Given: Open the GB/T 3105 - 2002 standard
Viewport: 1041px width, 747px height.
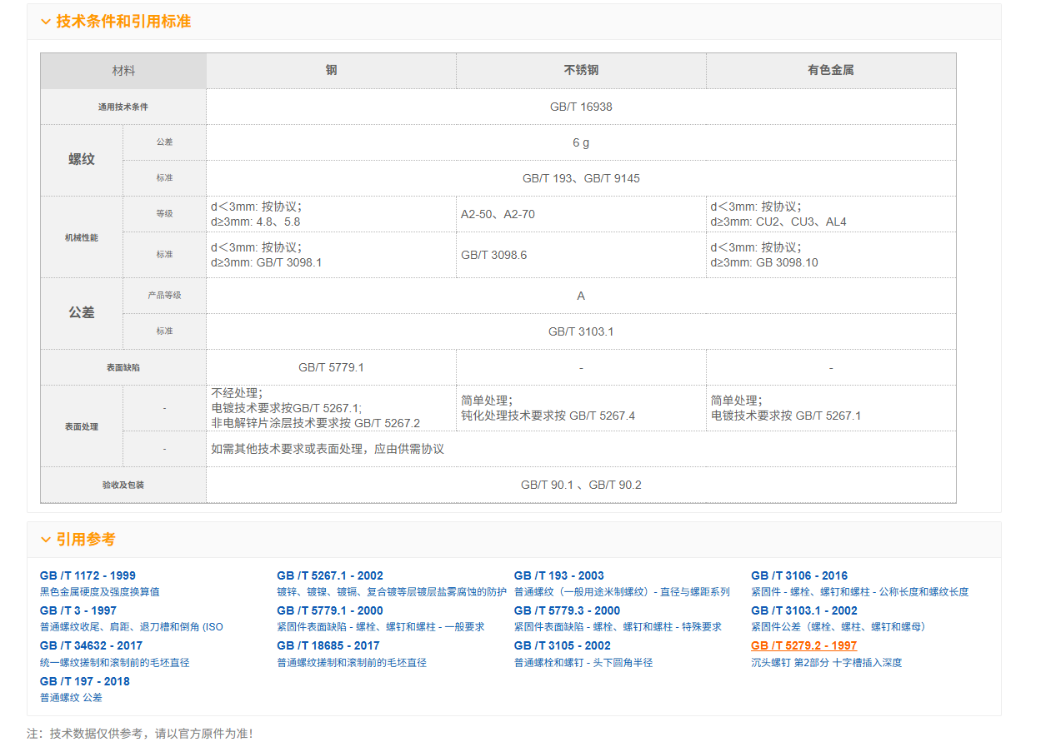Looking at the screenshot, I should click(562, 645).
